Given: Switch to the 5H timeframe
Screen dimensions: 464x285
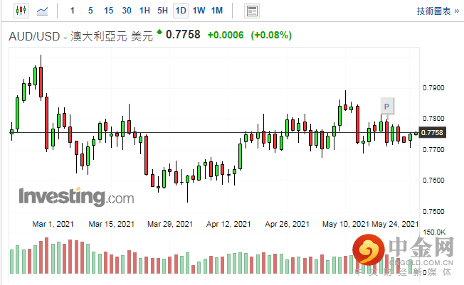Looking at the screenshot, I should coord(162,11).
